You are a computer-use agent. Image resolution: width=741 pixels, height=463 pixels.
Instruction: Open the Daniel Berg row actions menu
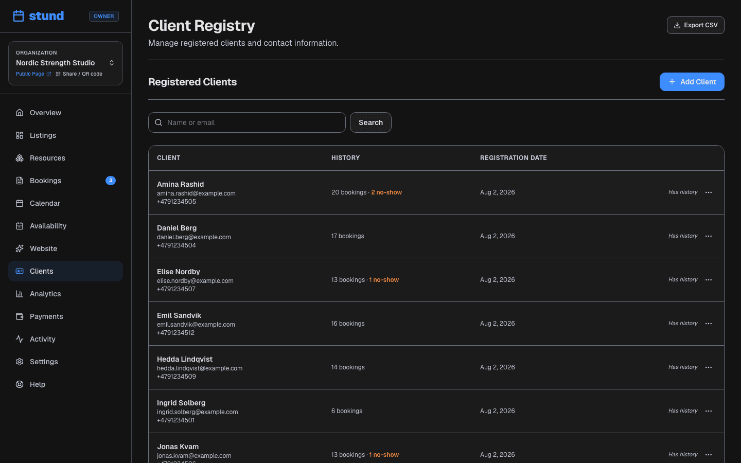709,236
